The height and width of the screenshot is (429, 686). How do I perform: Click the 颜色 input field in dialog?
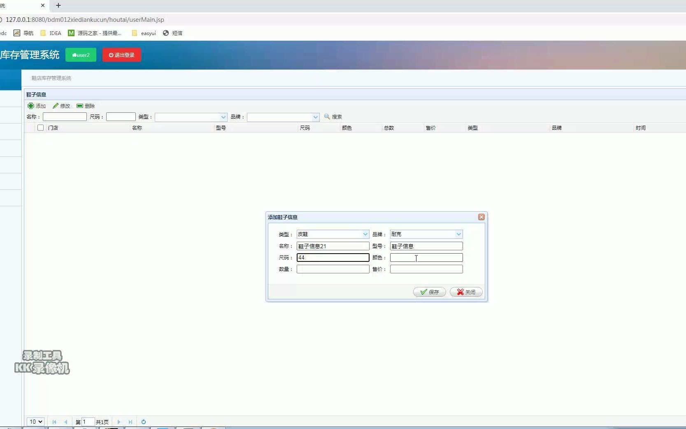pyautogui.click(x=426, y=258)
